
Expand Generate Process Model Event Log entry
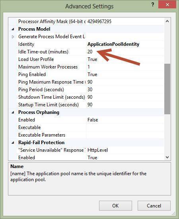(x=13, y=37)
